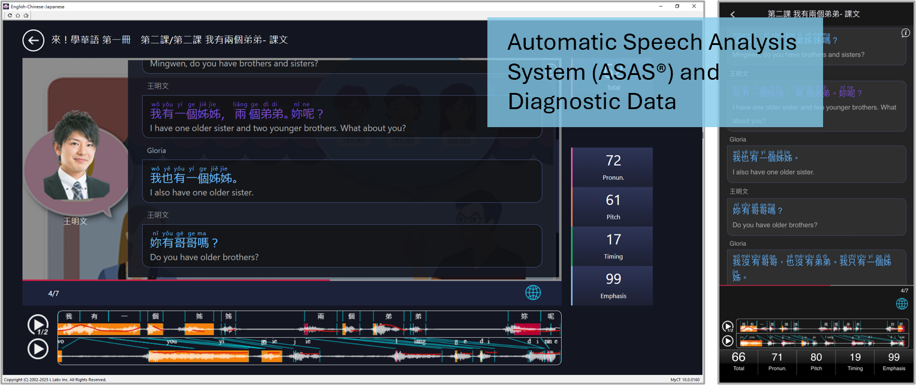Select the line ending 'brothers and sisters?' in desktop window
Image resolution: width=916 pixels, height=385 pixels.
(342, 66)
